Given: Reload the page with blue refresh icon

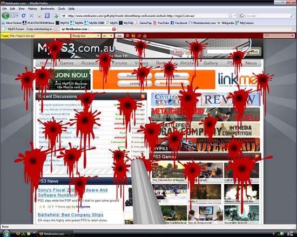Looking at the screenshot, I should [x=23, y=16].
